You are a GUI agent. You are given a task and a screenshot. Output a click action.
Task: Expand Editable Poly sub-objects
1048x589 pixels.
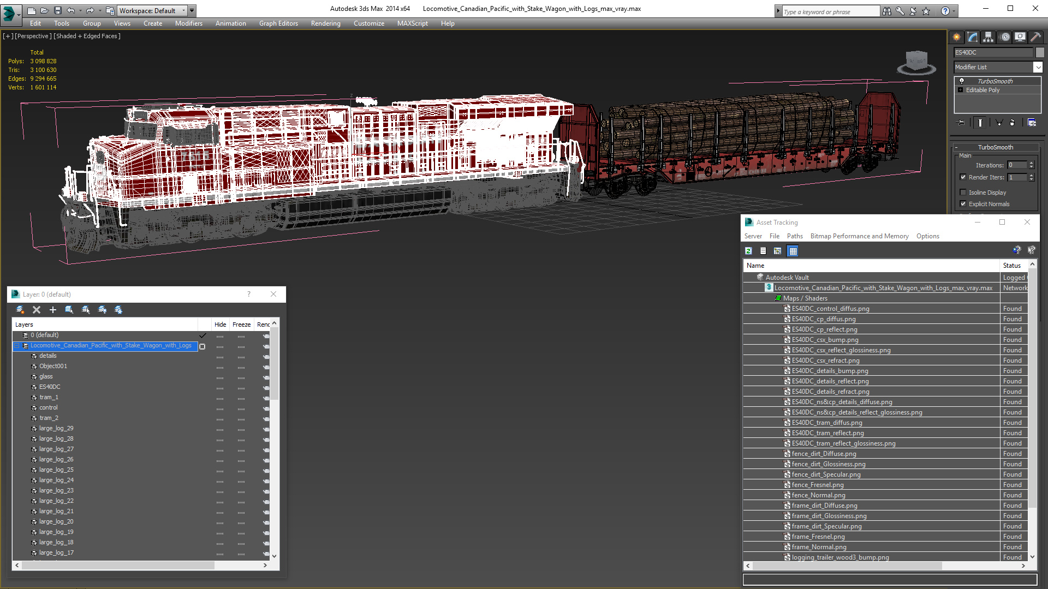(x=961, y=90)
